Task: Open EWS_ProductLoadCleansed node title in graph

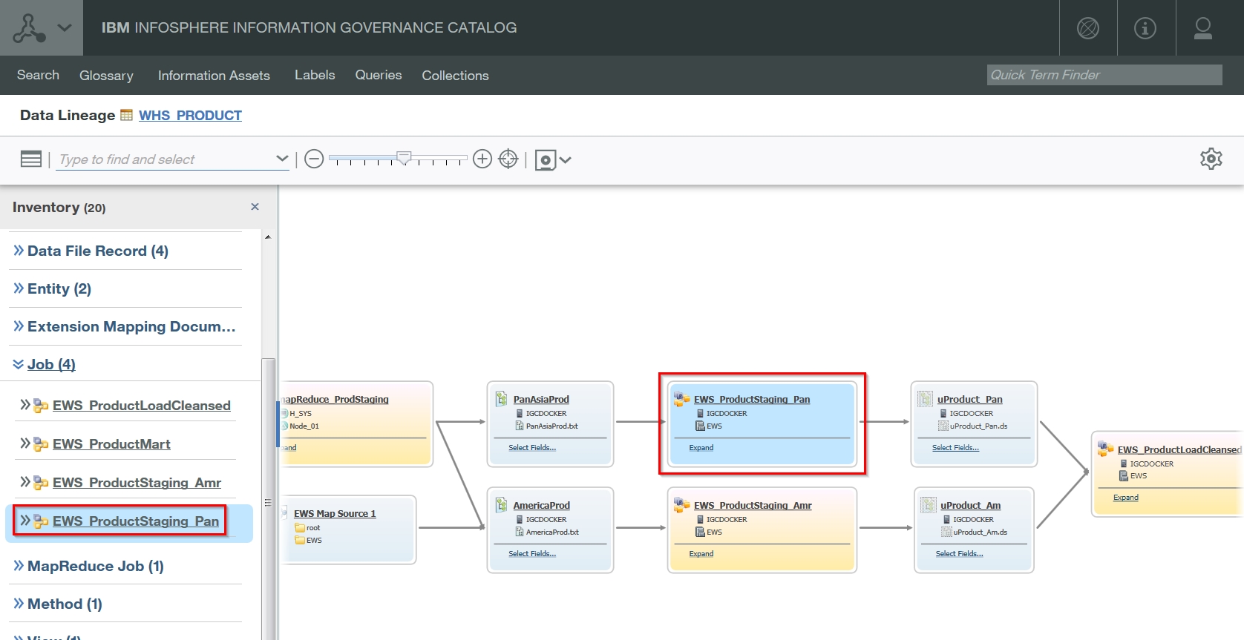Action: [1179, 449]
